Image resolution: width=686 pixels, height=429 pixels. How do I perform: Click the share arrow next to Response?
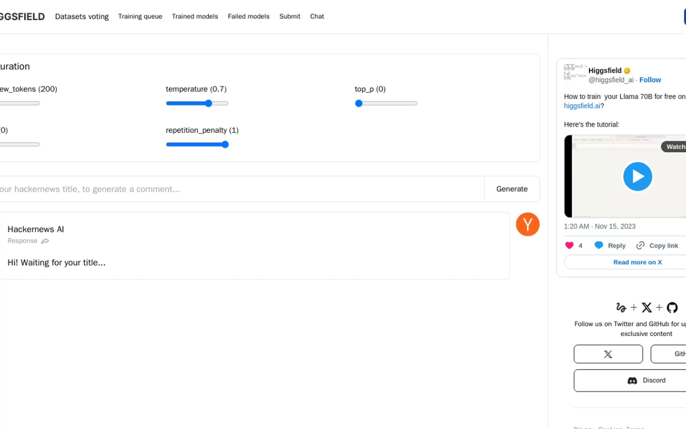[x=45, y=241]
